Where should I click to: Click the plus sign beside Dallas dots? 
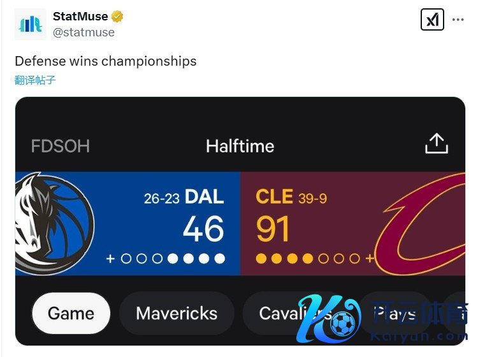click(110, 259)
